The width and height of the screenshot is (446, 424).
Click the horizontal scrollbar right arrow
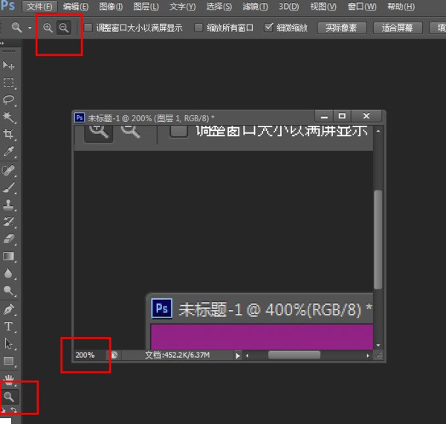coord(368,356)
